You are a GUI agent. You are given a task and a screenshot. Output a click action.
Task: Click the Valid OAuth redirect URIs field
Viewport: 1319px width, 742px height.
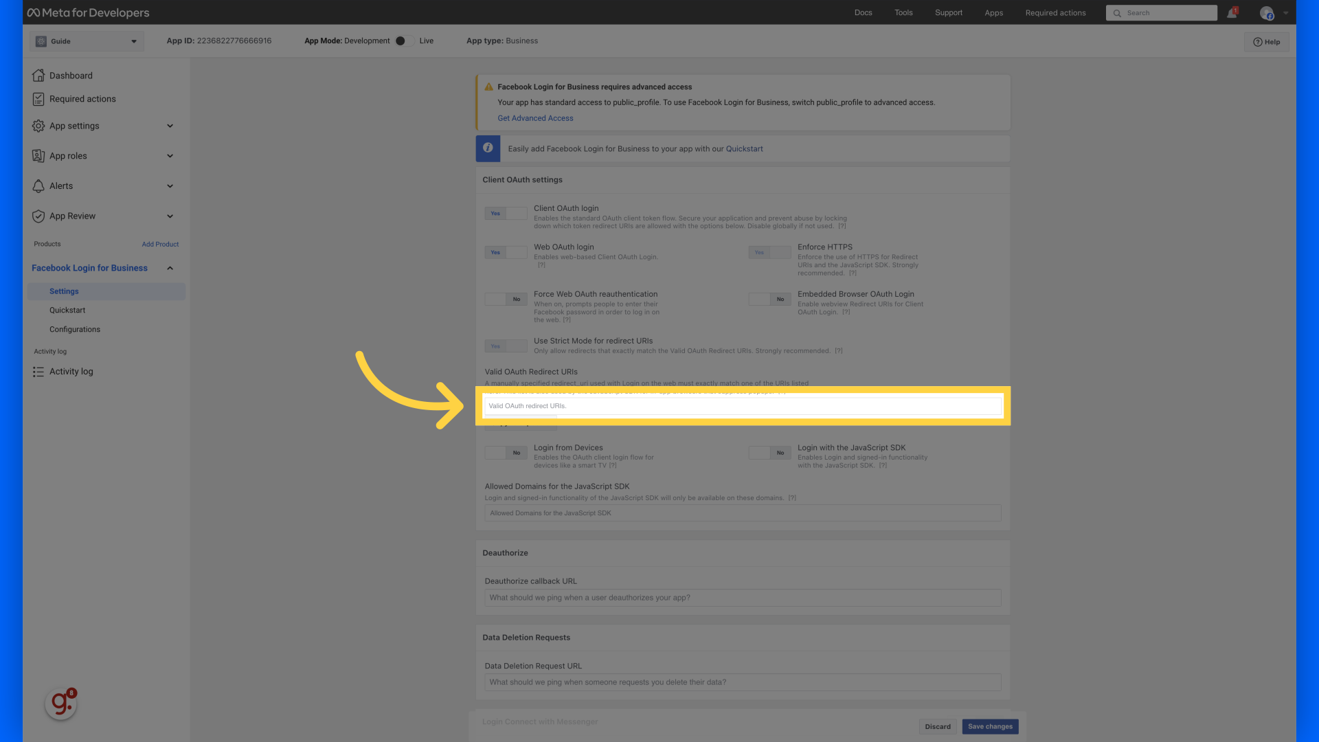(743, 406)
